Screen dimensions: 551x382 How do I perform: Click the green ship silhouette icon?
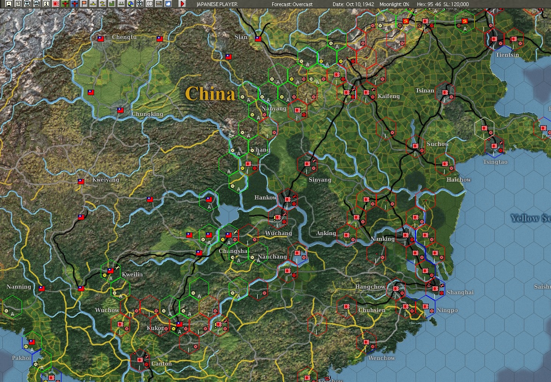[x=121, y=4]
